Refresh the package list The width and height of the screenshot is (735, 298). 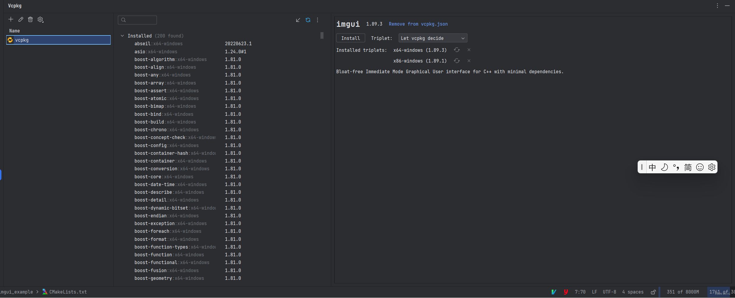(x=308, y=20)
